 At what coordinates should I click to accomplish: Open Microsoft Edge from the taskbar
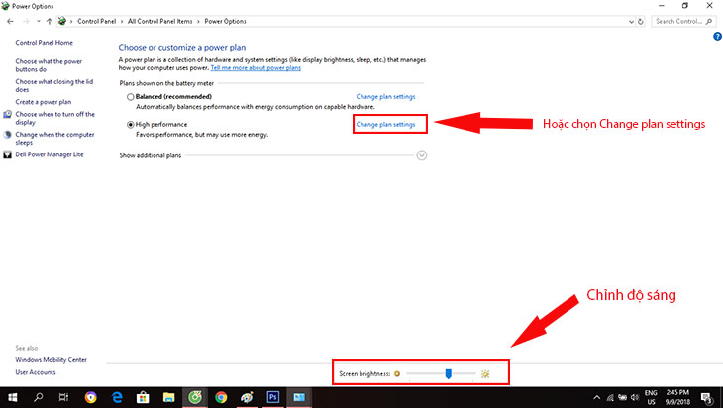tap(117, 396)
